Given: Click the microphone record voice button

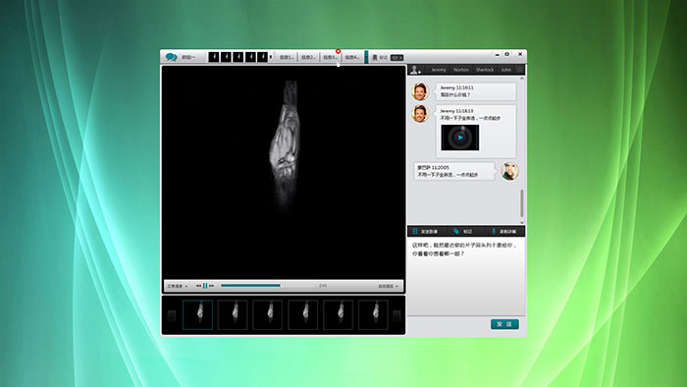Looking at the screenshot, I should 503,232.
